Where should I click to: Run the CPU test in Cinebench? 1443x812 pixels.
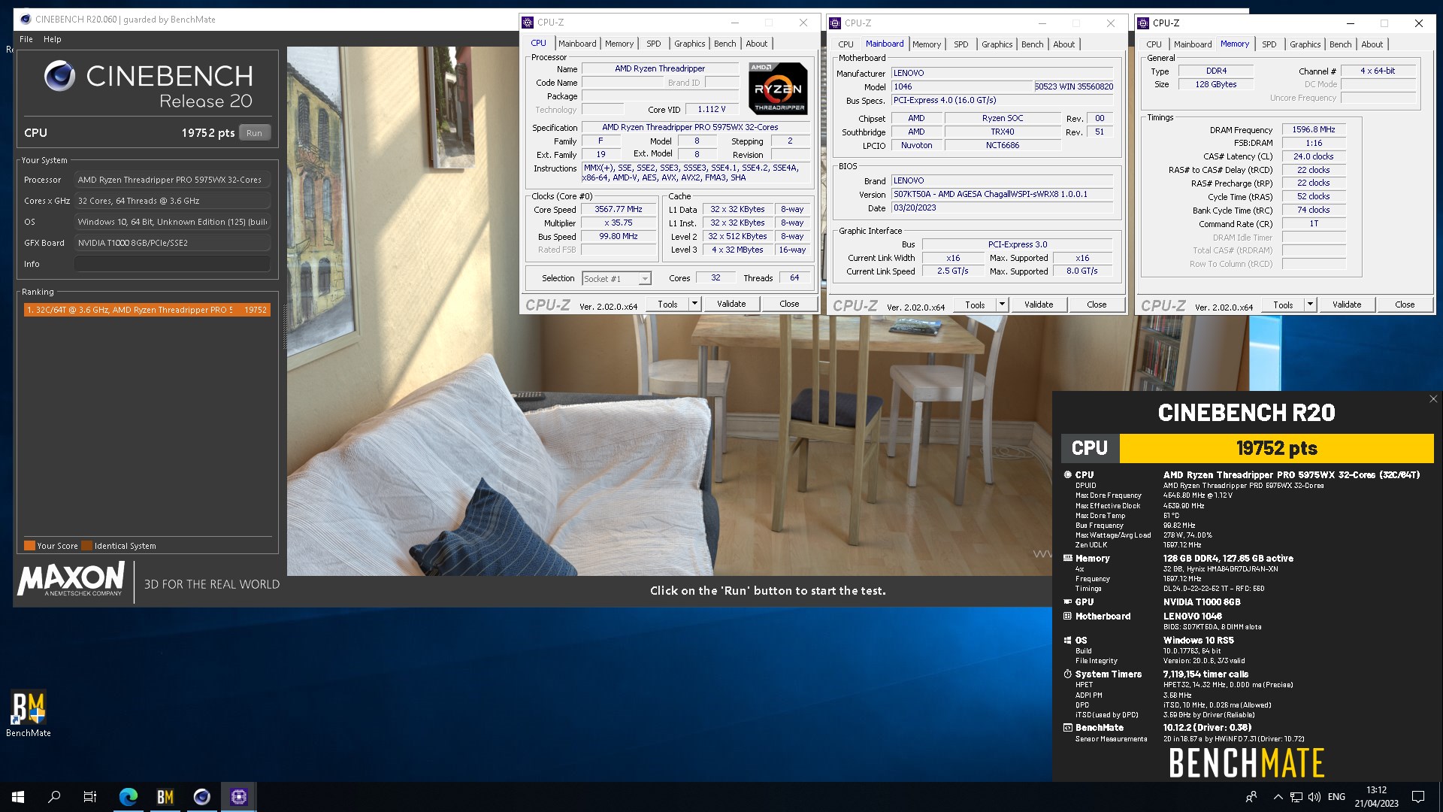coord(255,133)
